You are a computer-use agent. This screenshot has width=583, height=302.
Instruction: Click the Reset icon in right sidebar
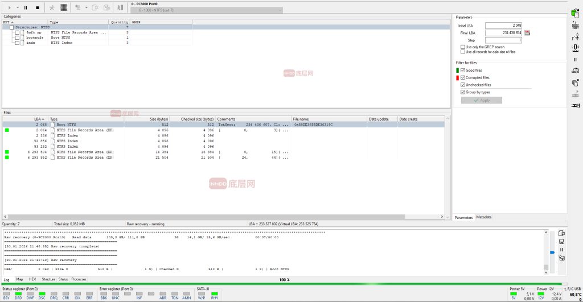[575, 25]
